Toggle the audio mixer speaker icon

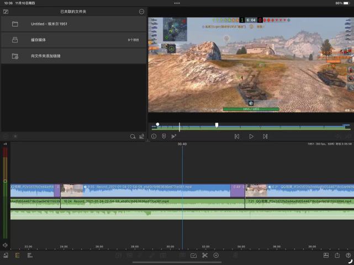(5, 245)
